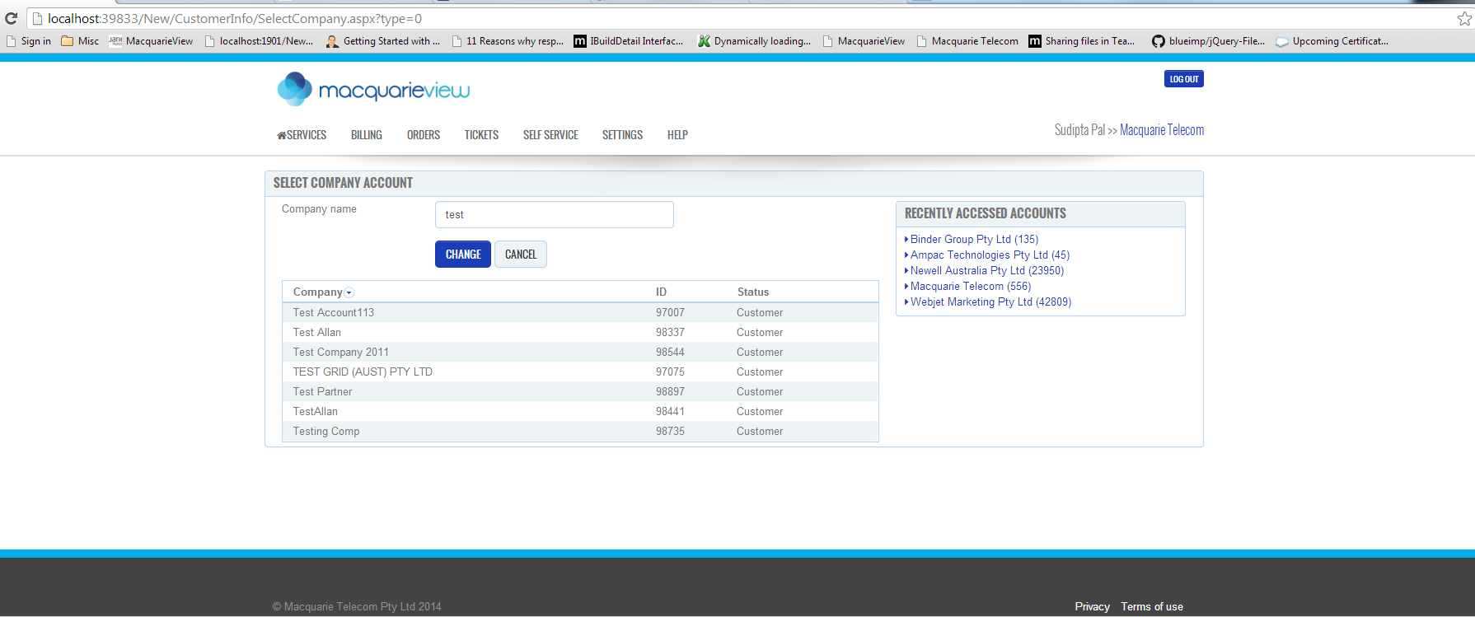
Task: Click the browser reload icon
Action: click(11, 18)
